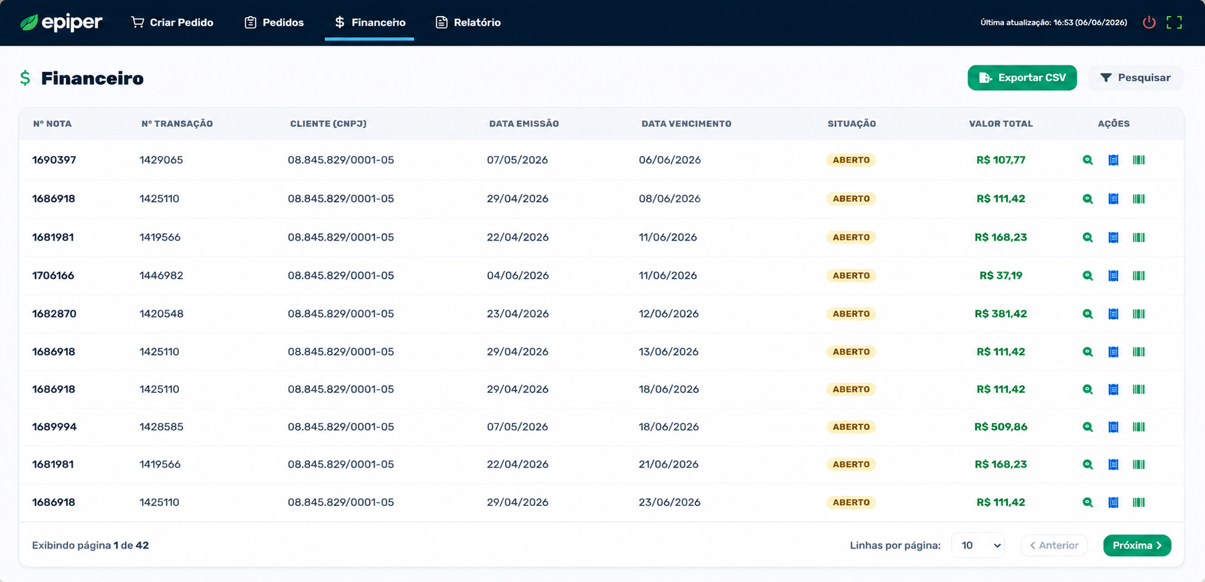Click the barcode icon for nota 1690397
This screenshot has width=1205, height=582.
click(x=1139, y=160)
